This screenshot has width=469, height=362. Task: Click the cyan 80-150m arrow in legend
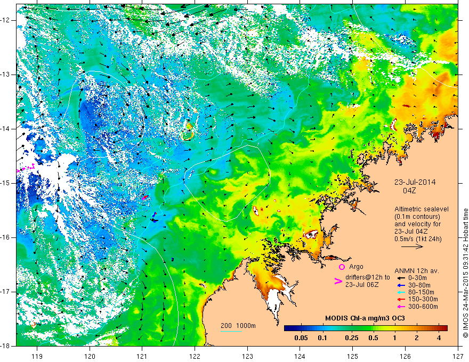click(x=400, y=292)
